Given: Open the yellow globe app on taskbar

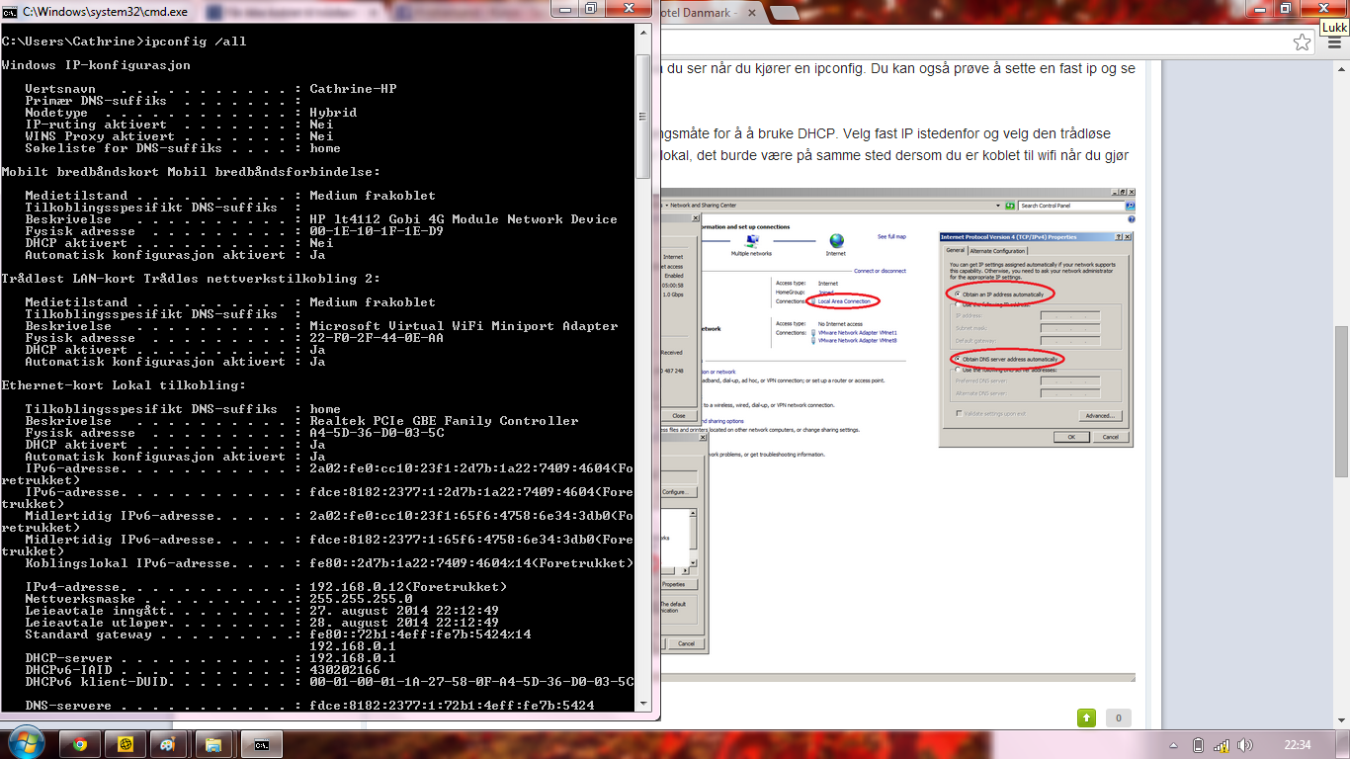Looking at the screenshot, I should (126, 744).
